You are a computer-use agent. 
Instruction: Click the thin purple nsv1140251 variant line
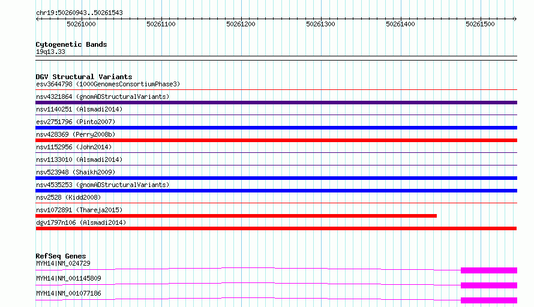(x=276, y=115)
